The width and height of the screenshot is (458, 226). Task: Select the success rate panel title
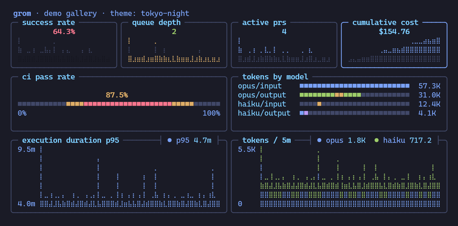[x=48, y=23]
